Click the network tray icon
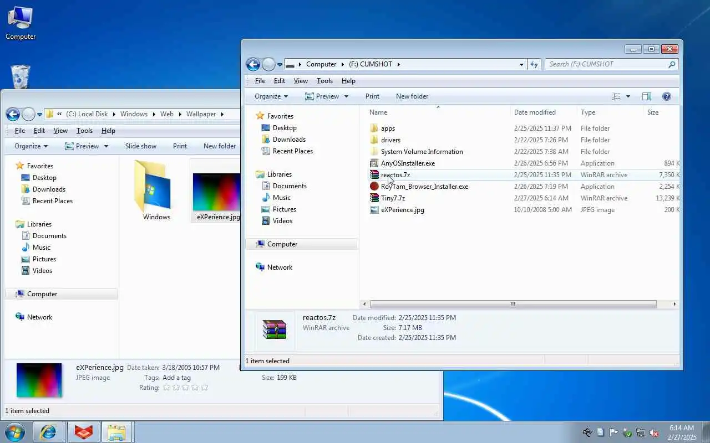 click(x=641, y=432)
